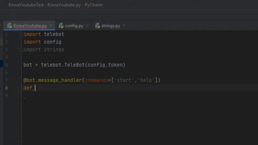Click the PyCharm window title text
258x145 pixels.
point(56,5)
